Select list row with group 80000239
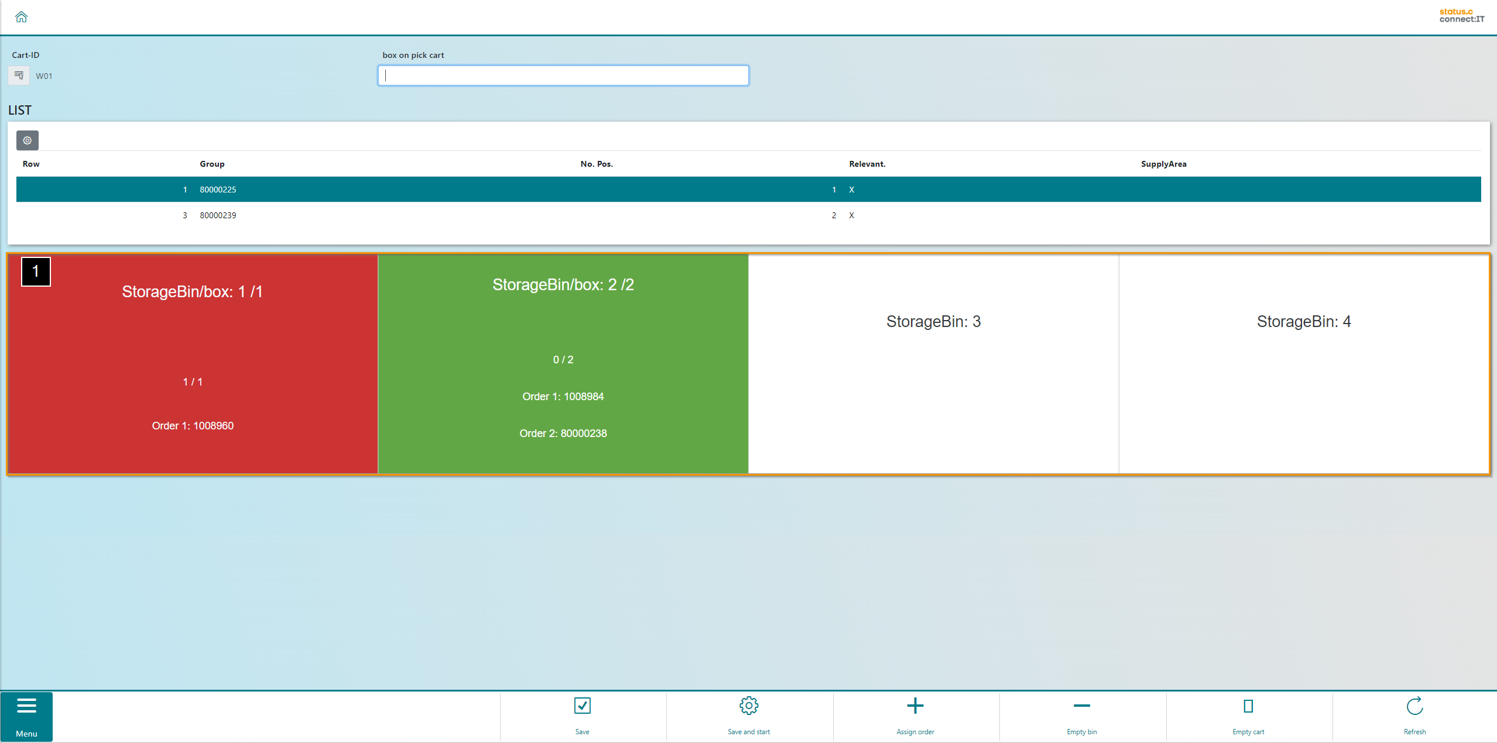This screenshot has width=1497, height=743. (x=218, y=215)
